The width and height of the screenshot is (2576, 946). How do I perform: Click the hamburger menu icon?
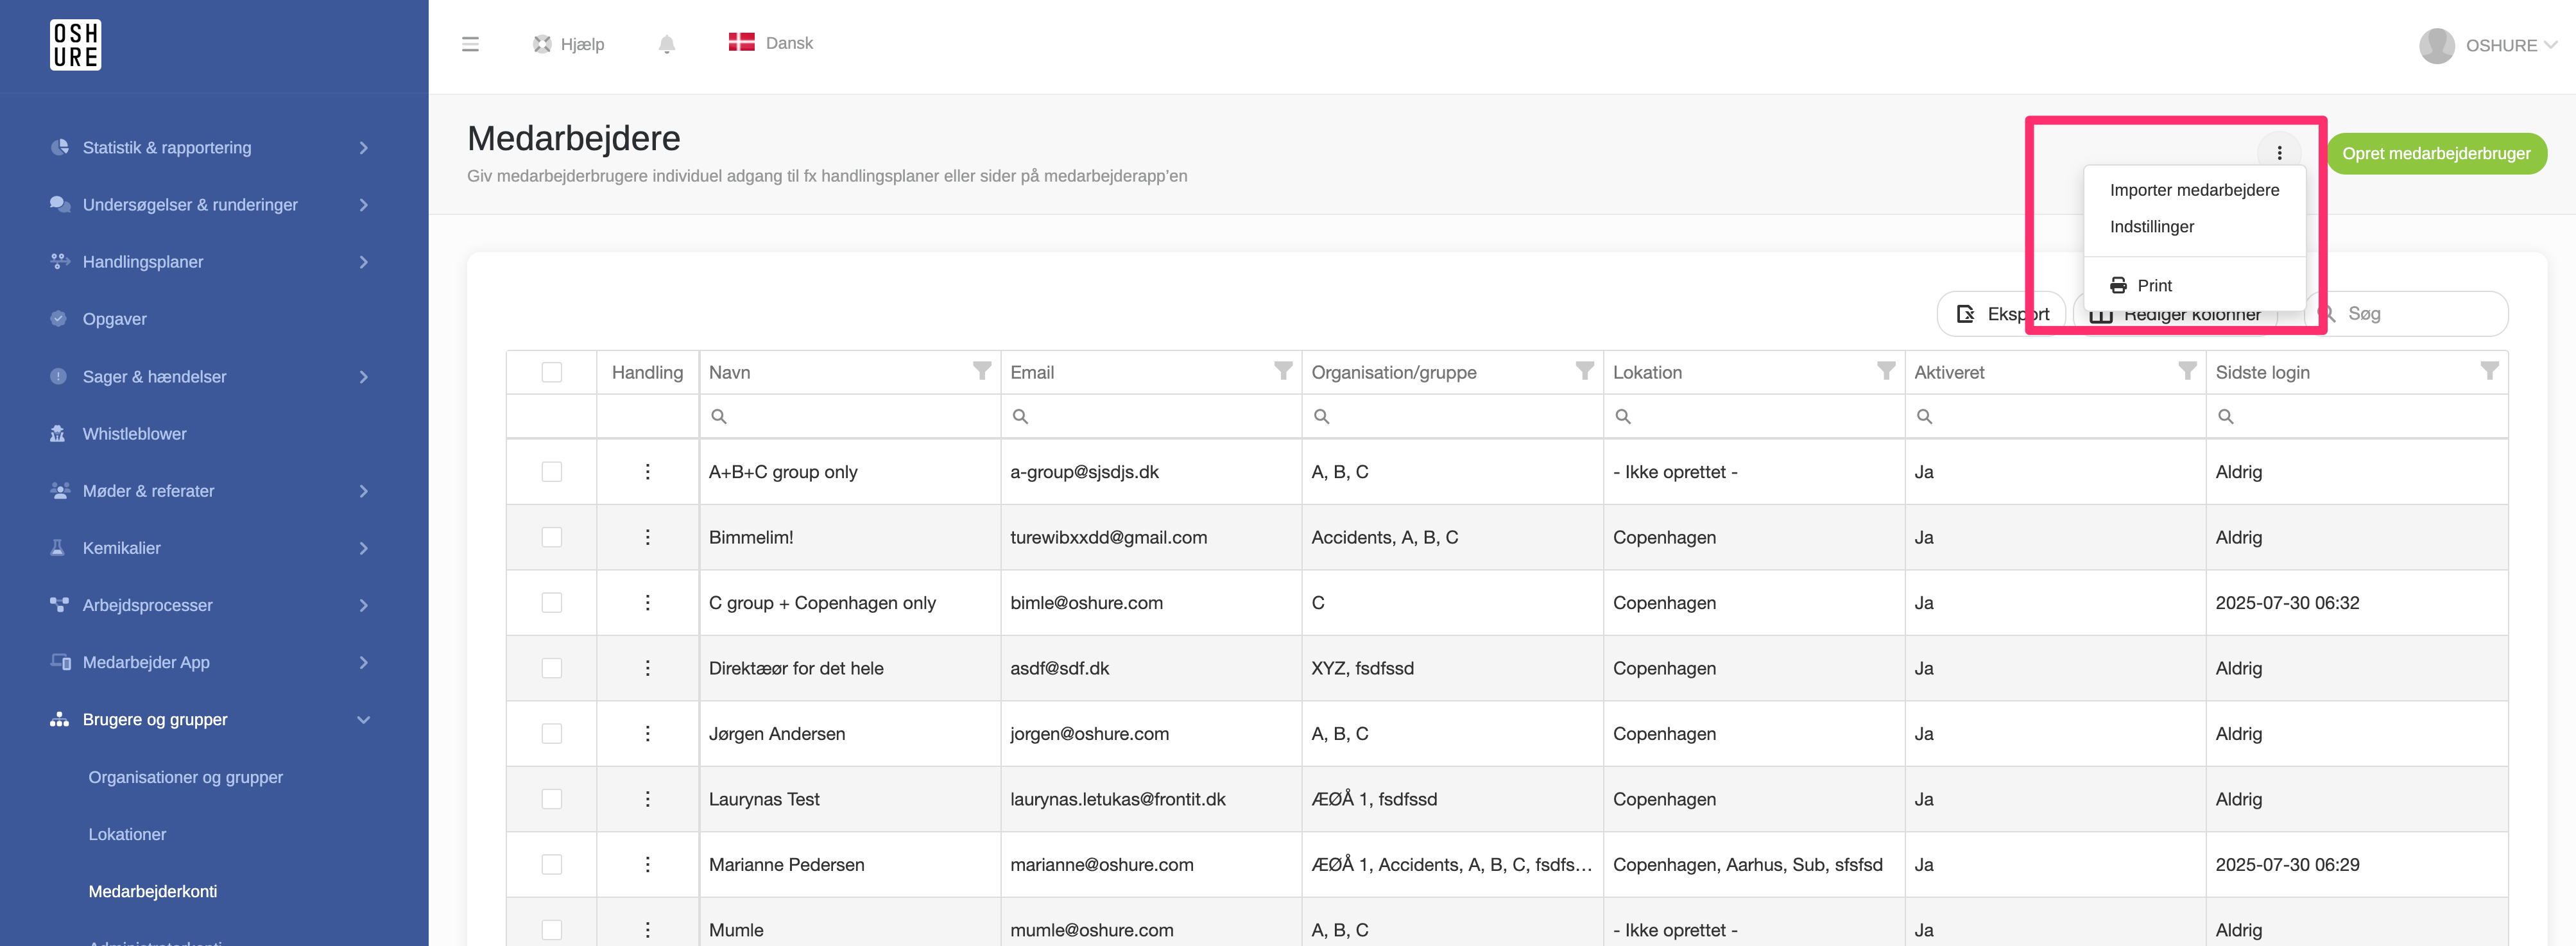tap(470, 44)
